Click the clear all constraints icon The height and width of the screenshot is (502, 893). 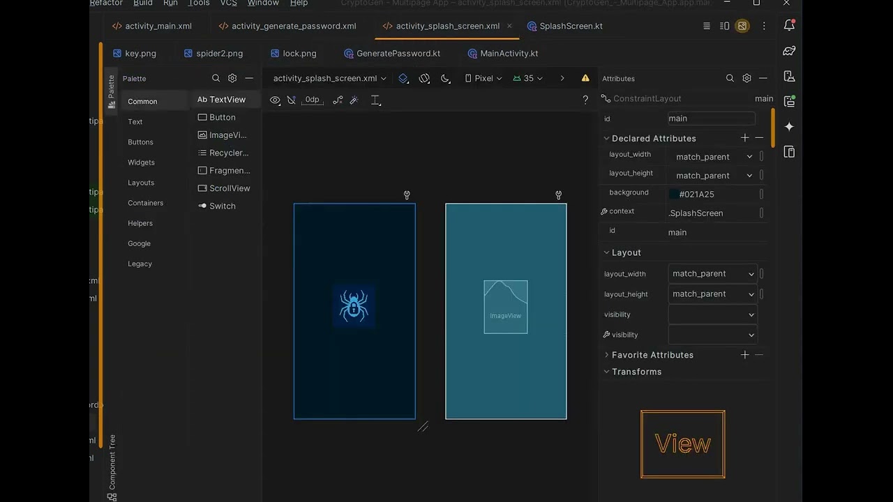[x=338, y=100]
